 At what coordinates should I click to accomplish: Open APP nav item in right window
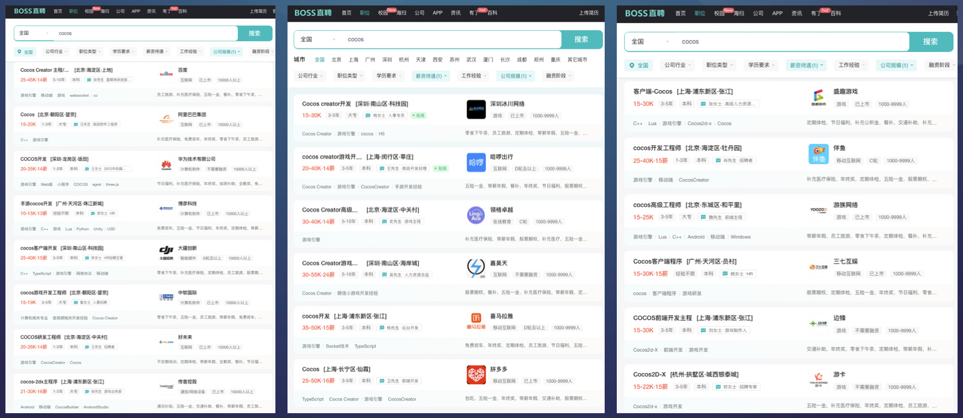[777, 13]
